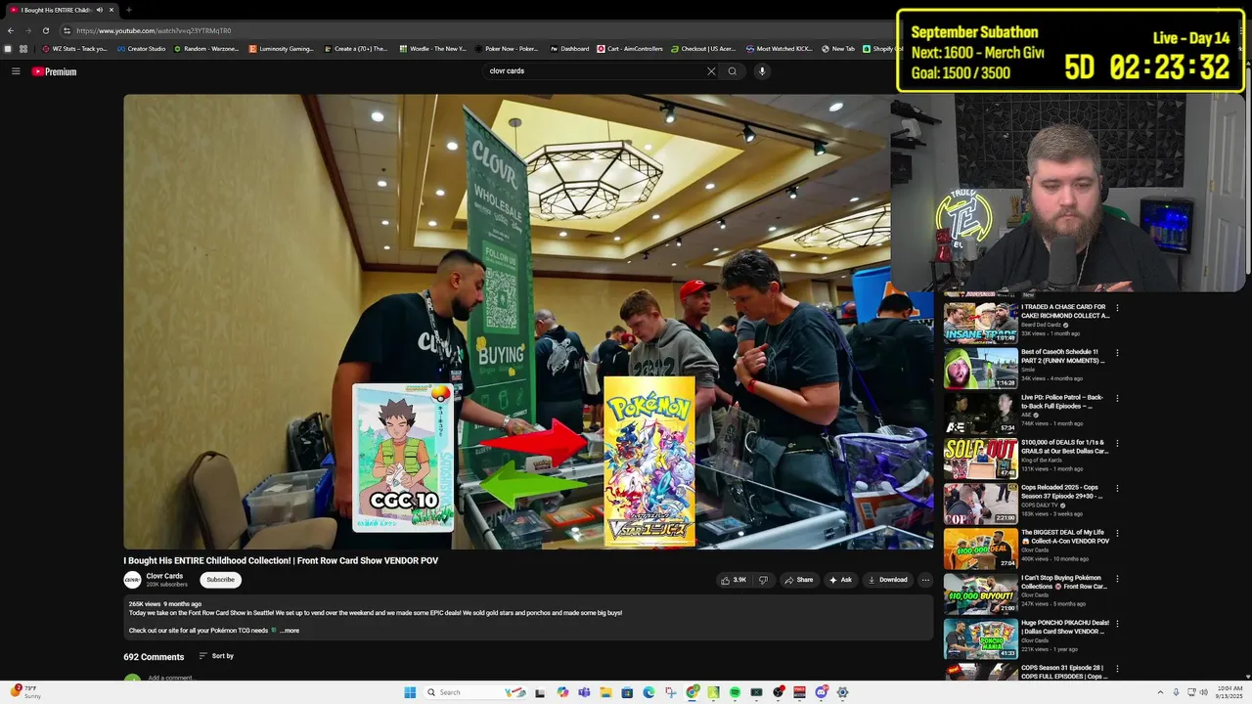This screenshot has width=1252, height=704.
Task: Close the YouTube browser tab
Action: pos(112,10)
